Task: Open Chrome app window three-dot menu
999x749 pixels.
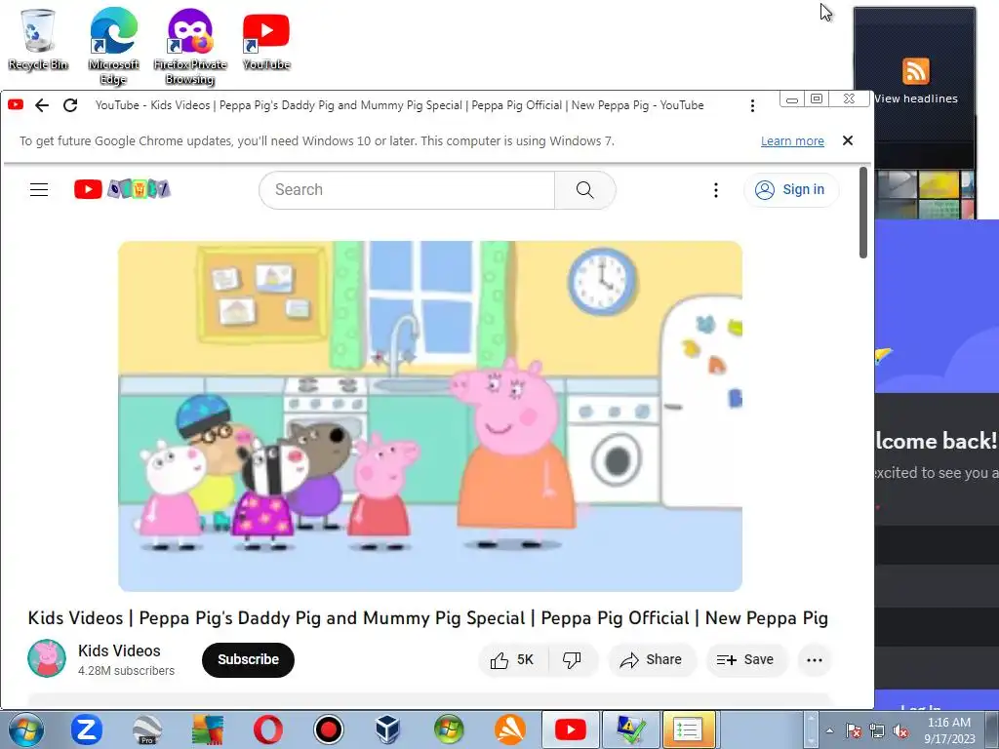Action: click(752, 105)
